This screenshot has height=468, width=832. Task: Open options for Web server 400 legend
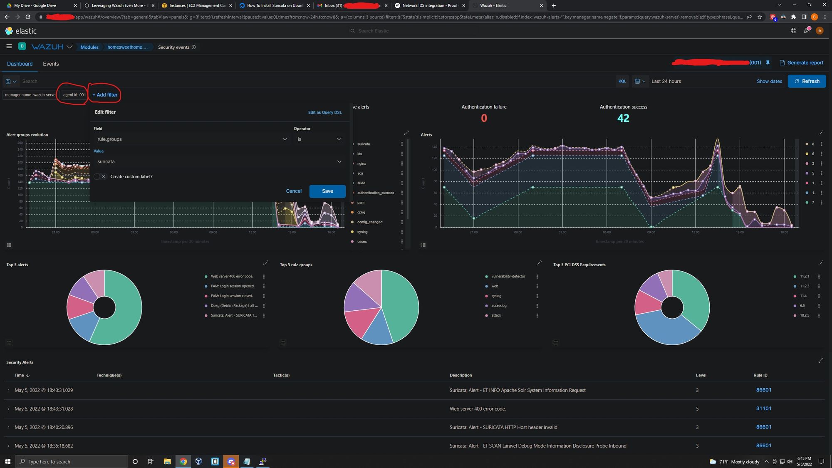pos(264,277)
